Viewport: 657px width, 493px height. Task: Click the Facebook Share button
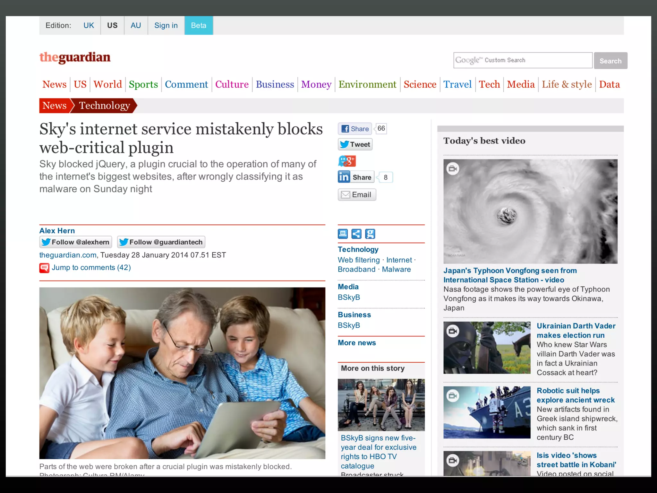355,129
